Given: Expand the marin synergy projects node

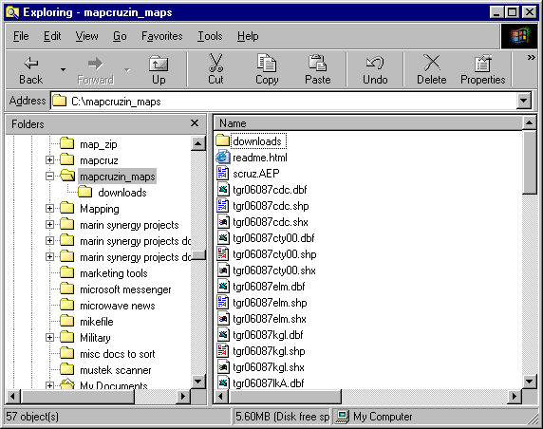Looking at the screenshot, I should pyautogui.click(x=50, y=225).
